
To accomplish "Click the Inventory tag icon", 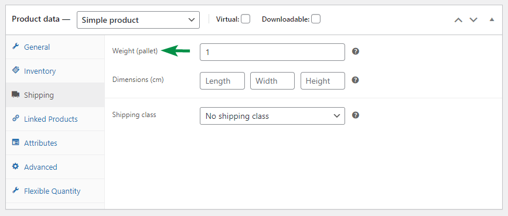I will 16,70.
